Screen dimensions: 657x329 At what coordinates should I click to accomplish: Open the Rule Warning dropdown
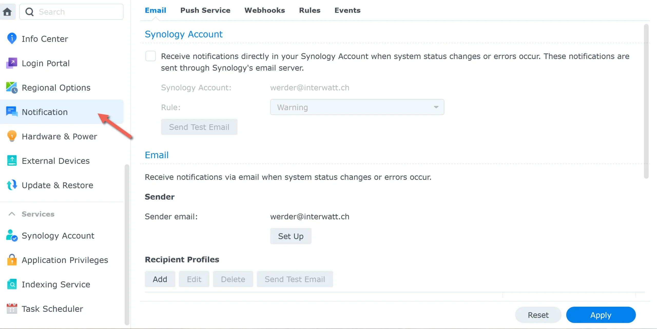[357, 107]
